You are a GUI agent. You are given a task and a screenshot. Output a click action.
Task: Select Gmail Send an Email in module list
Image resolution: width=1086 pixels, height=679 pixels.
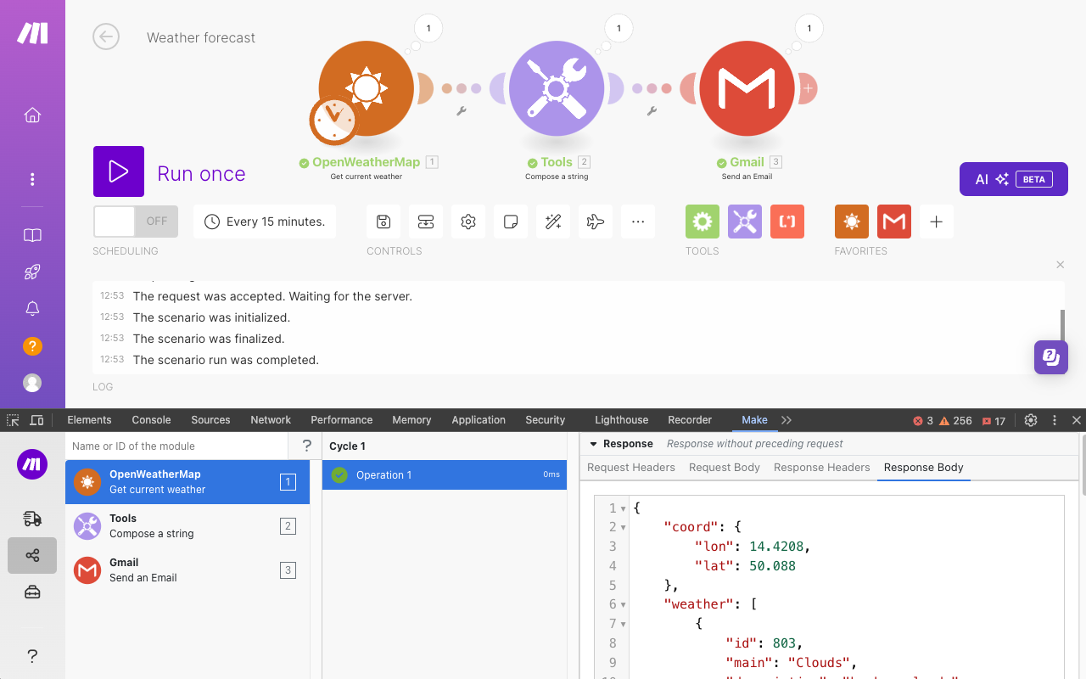click(188, 570)
